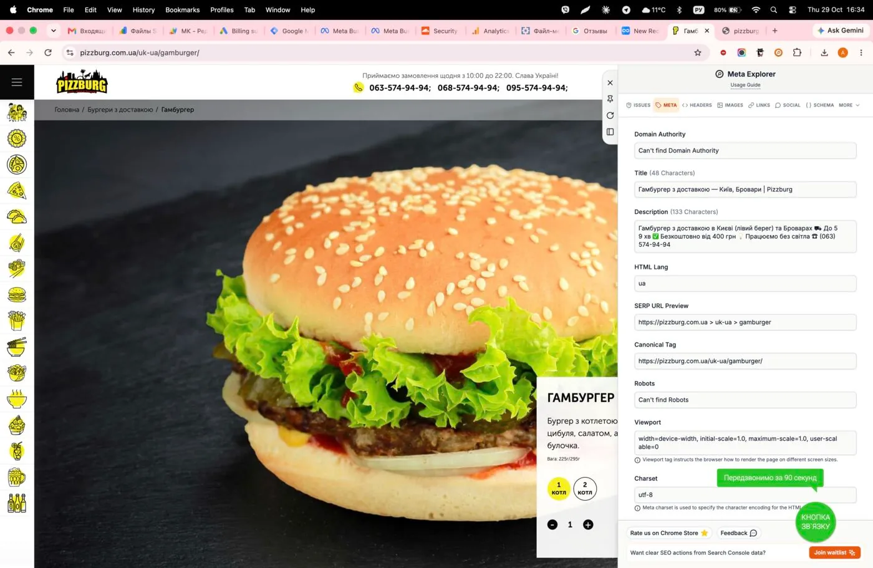Expand the MORE dropdown in Meta Explorer
Image resolution: width=873 pixels, height=568 pixels.
point(849,105)
